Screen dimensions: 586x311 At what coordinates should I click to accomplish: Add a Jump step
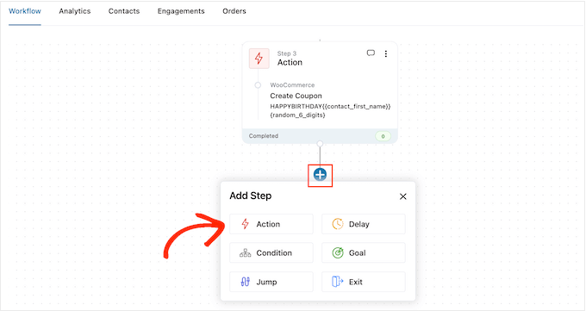271,282
